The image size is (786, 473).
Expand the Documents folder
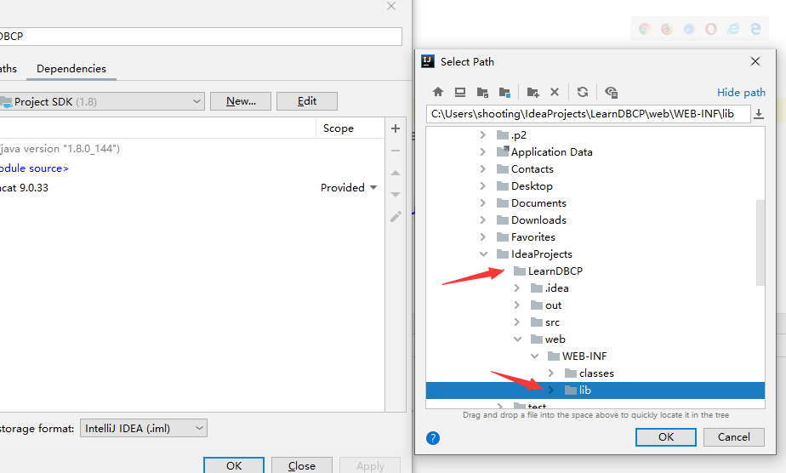482,203
